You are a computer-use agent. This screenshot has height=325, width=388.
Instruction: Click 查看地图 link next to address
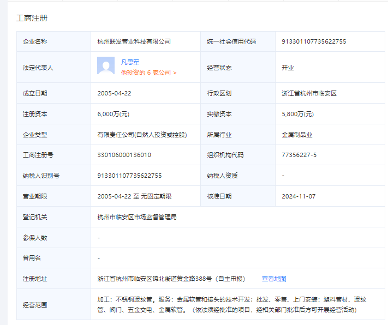(x=274, y=279)
